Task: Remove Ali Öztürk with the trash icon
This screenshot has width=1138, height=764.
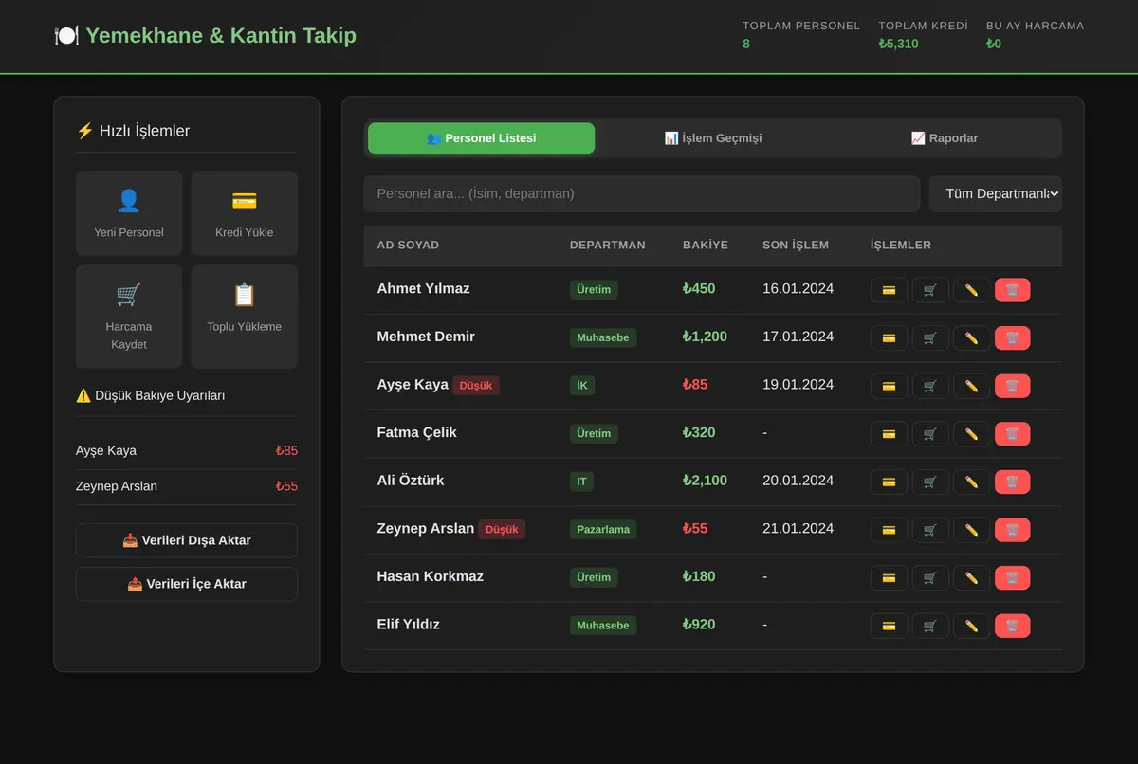Action: [x=1012, y=482]
